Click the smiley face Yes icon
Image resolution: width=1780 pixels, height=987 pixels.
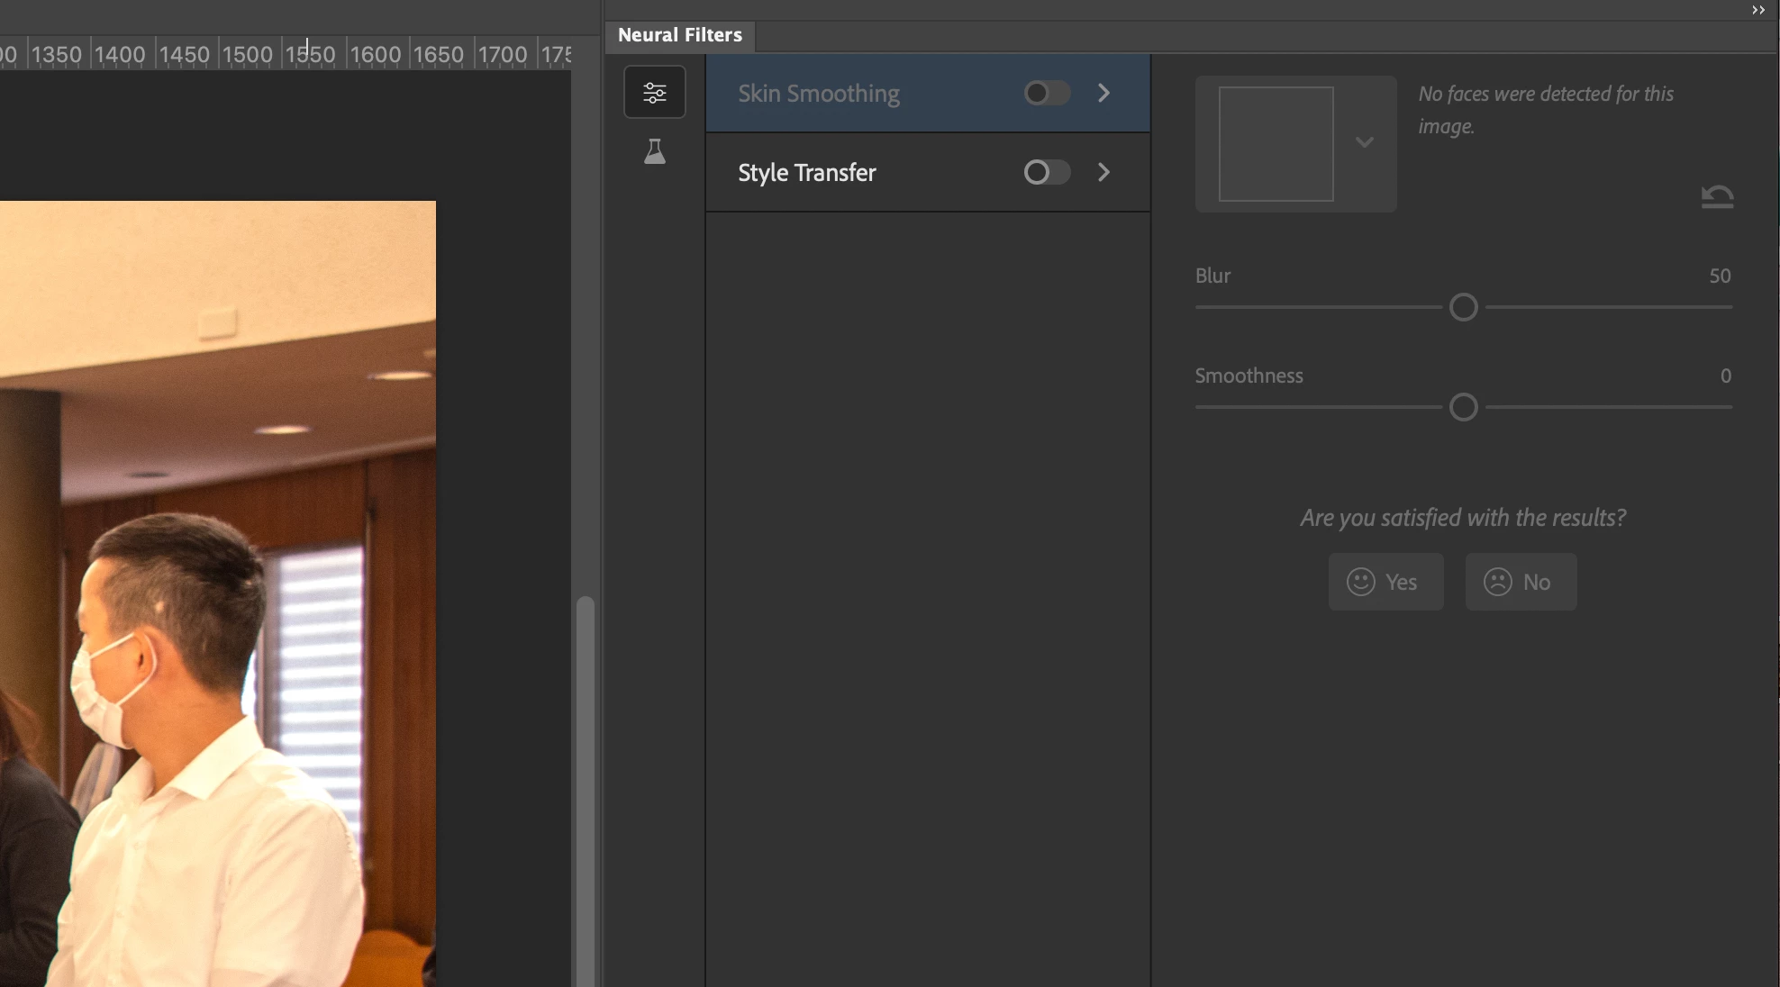[x=1361, y=582]
